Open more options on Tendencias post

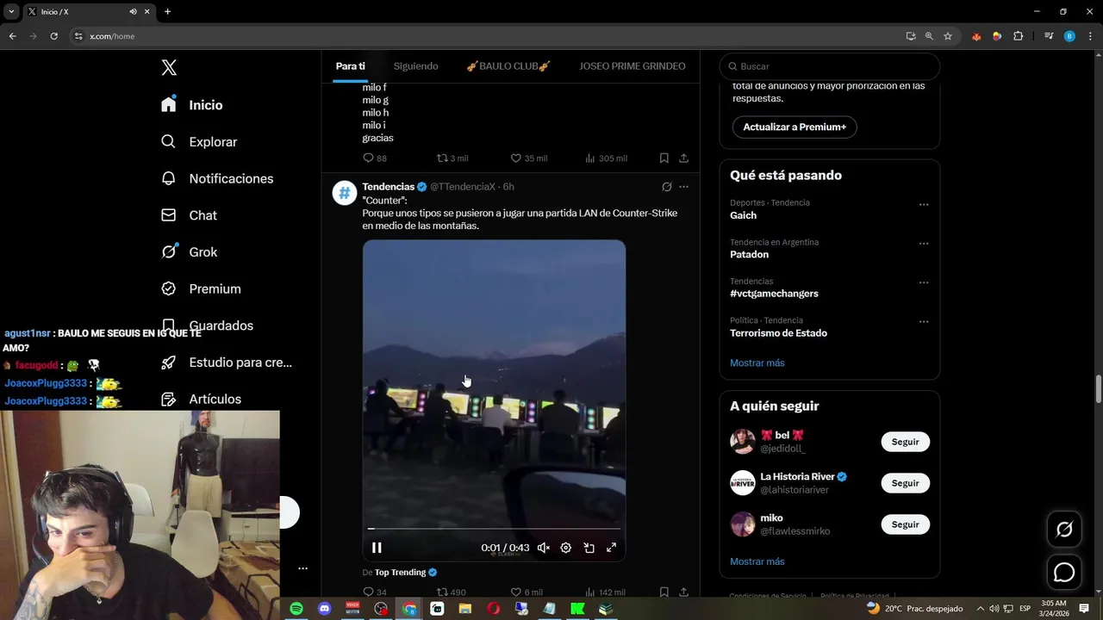click(683, 187)
